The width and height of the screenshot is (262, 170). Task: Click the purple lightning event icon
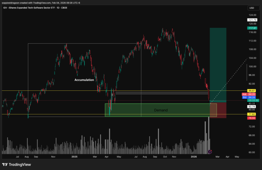tap(210, 151)
